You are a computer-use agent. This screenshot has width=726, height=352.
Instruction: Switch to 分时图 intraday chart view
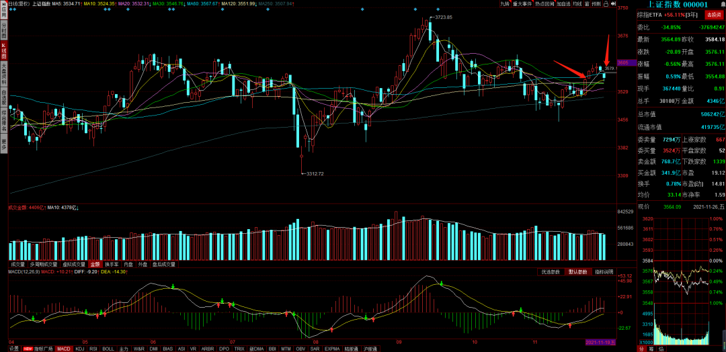[5, 30]
